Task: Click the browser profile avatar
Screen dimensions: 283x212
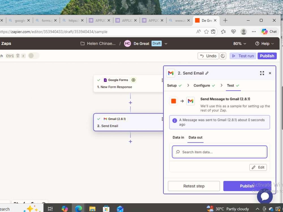Action: (244, 32)
